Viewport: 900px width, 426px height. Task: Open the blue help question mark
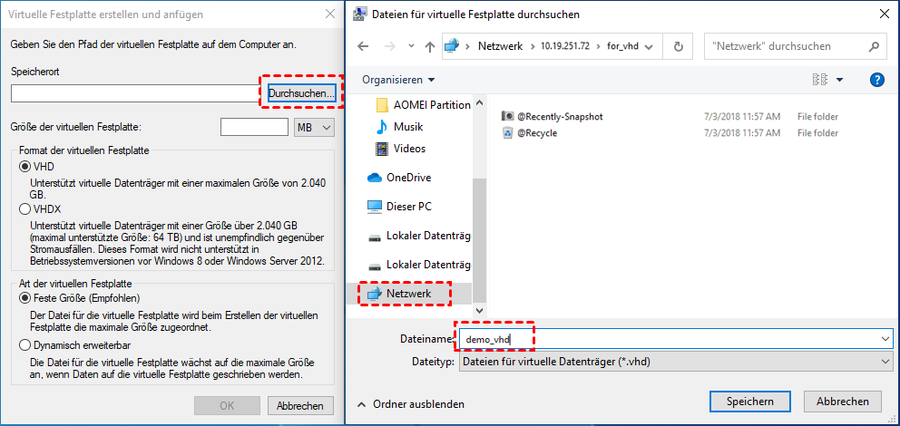point(876,80)
